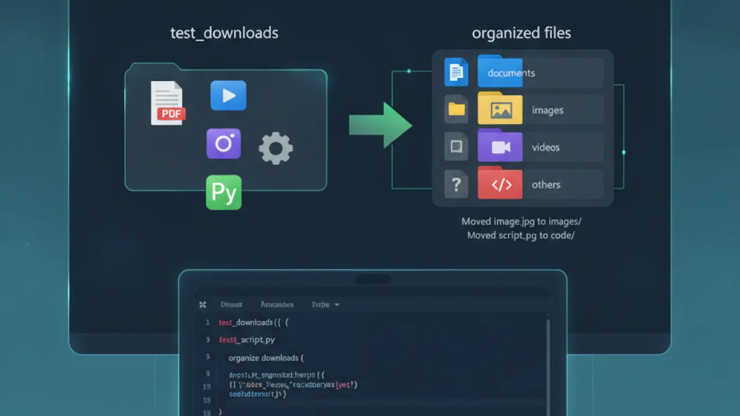The width and height of the screenshot is (740, 416).
Task: Click the PDF file icon
Action: tap(168, 103)
